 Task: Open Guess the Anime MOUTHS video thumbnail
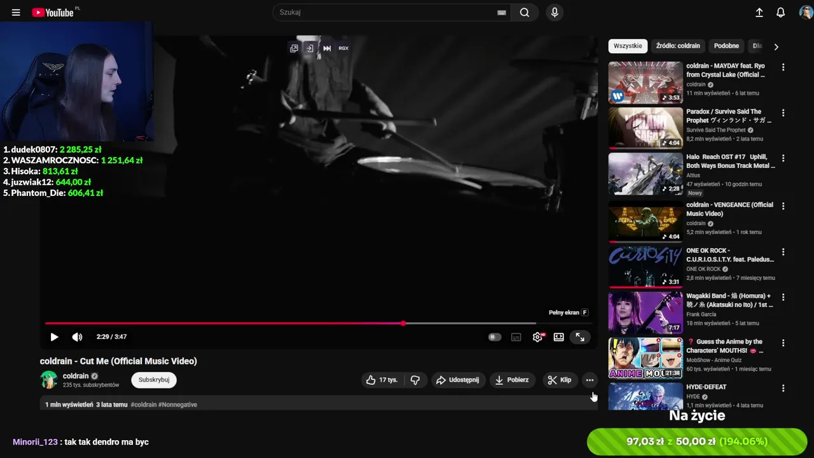click(x=645, y=358)
